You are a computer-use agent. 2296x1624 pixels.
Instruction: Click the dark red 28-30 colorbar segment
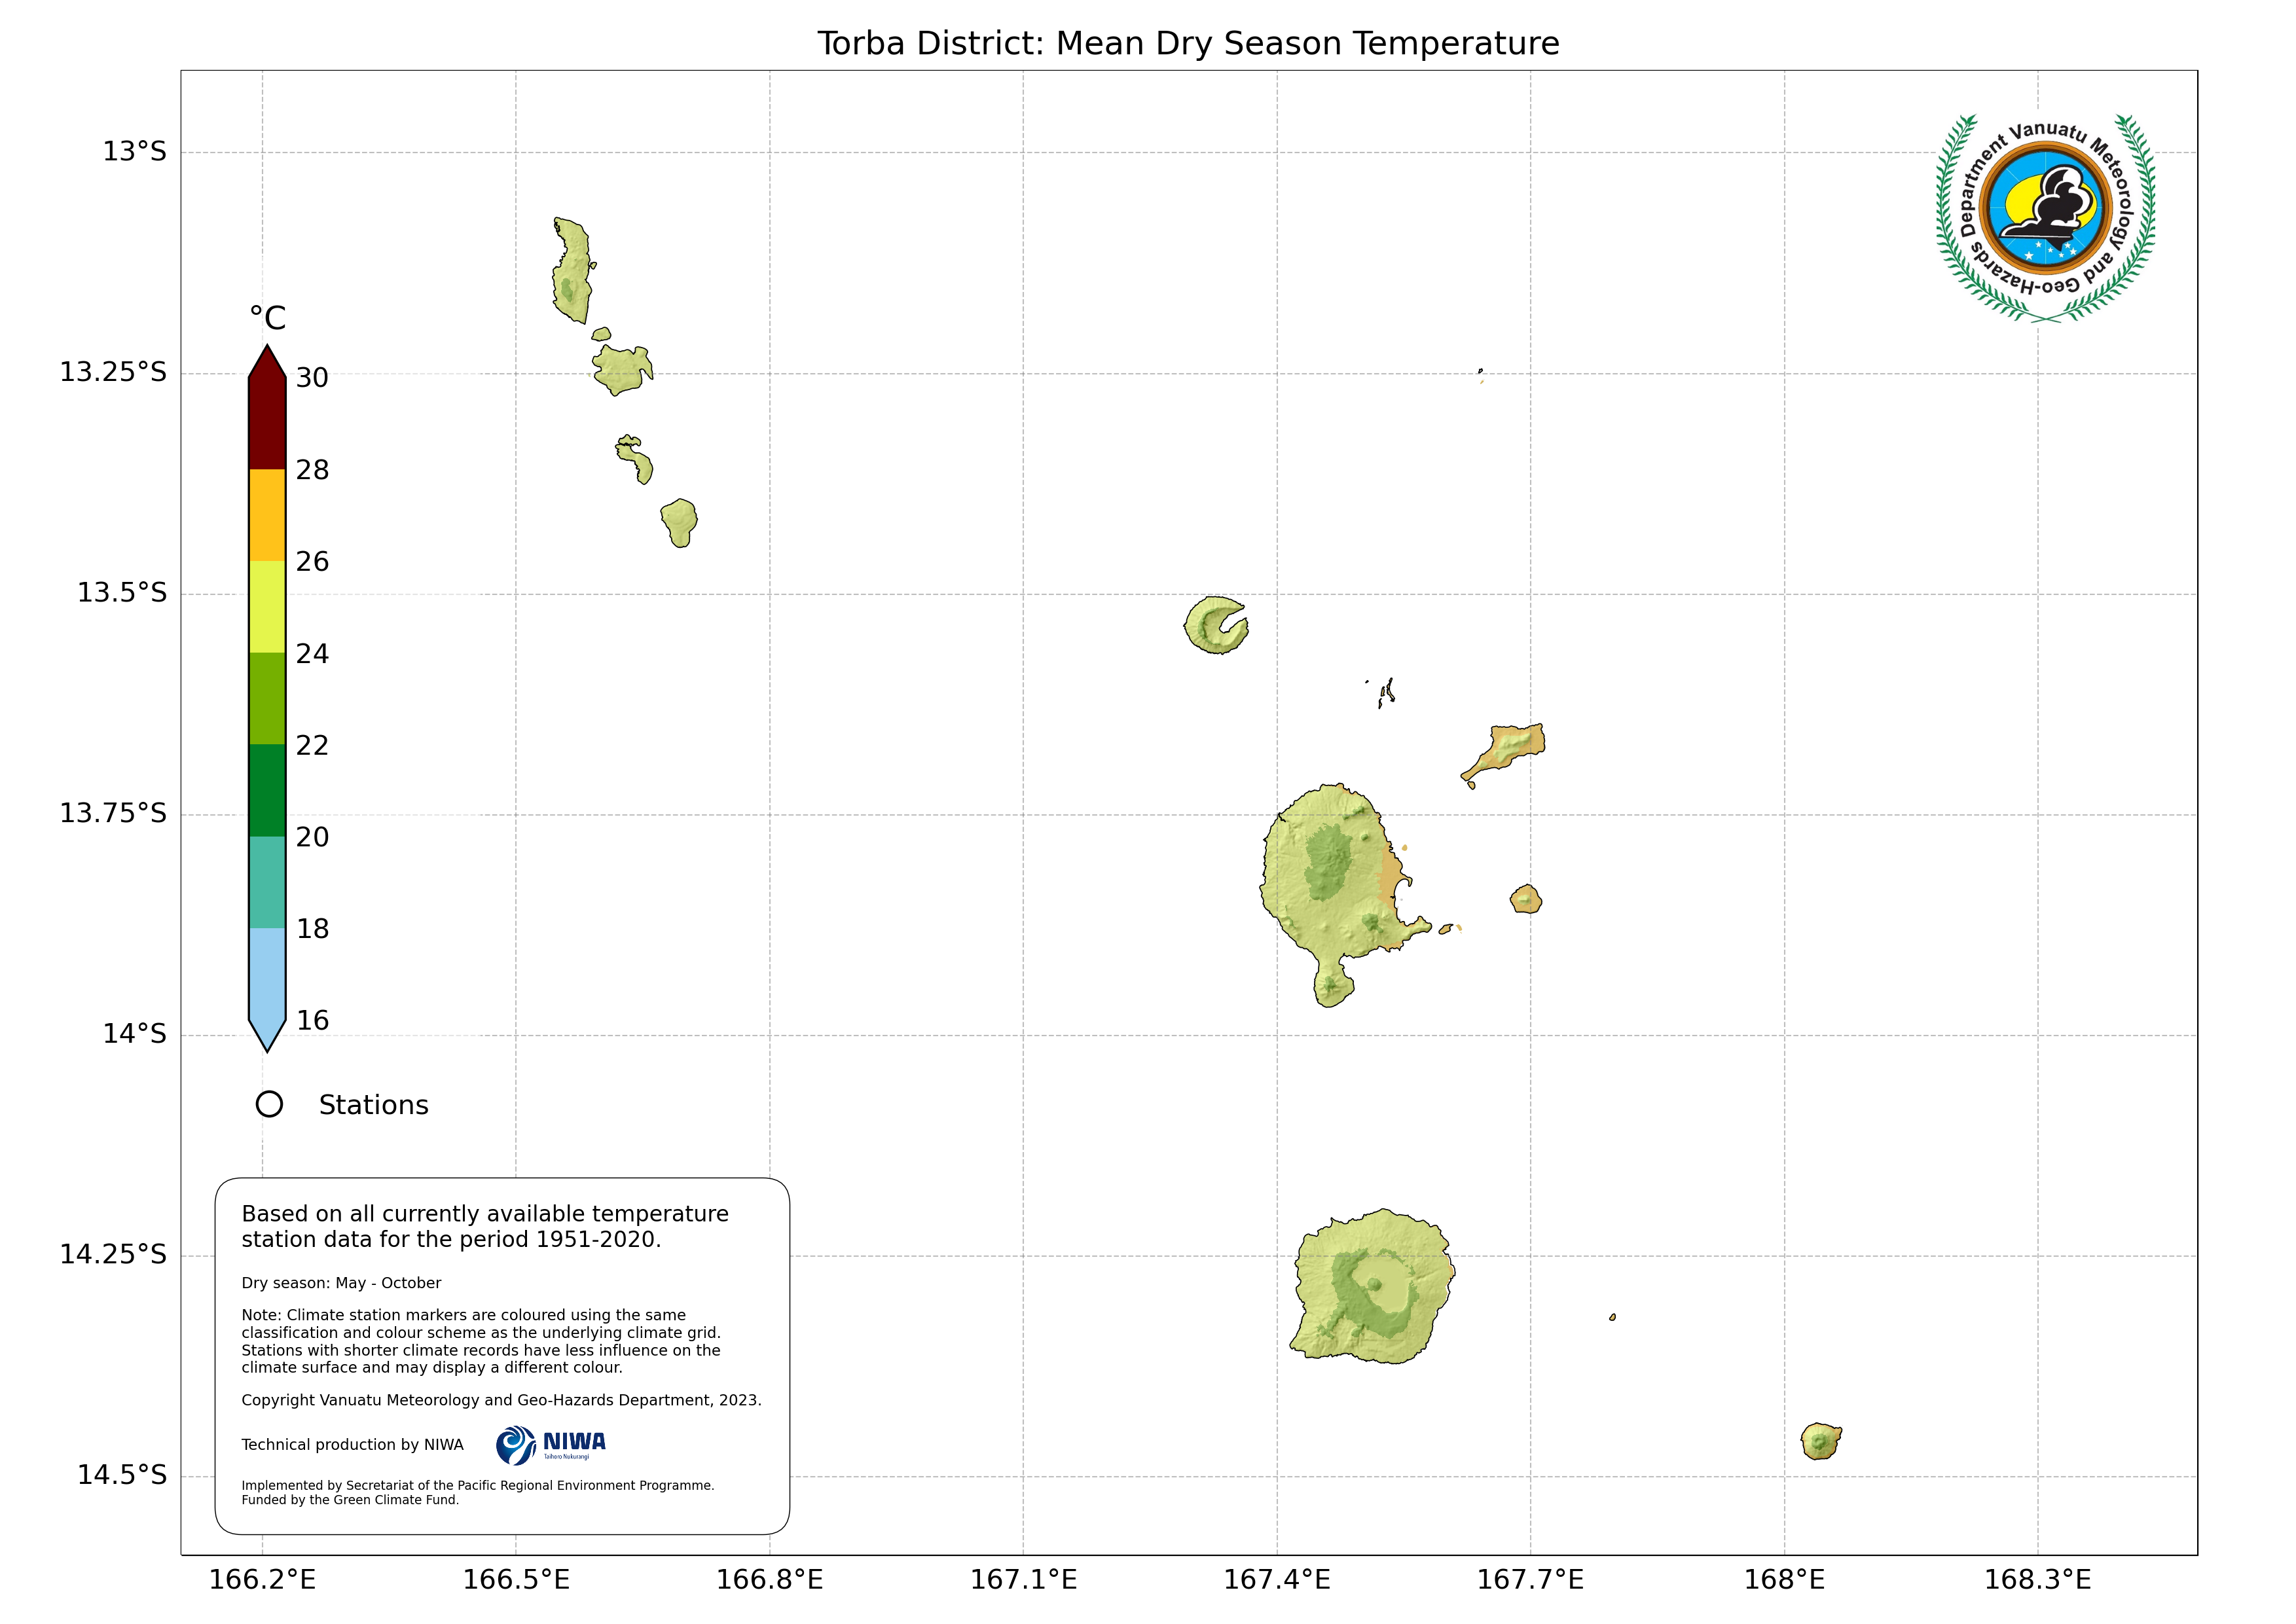click(x=267, y=422)
